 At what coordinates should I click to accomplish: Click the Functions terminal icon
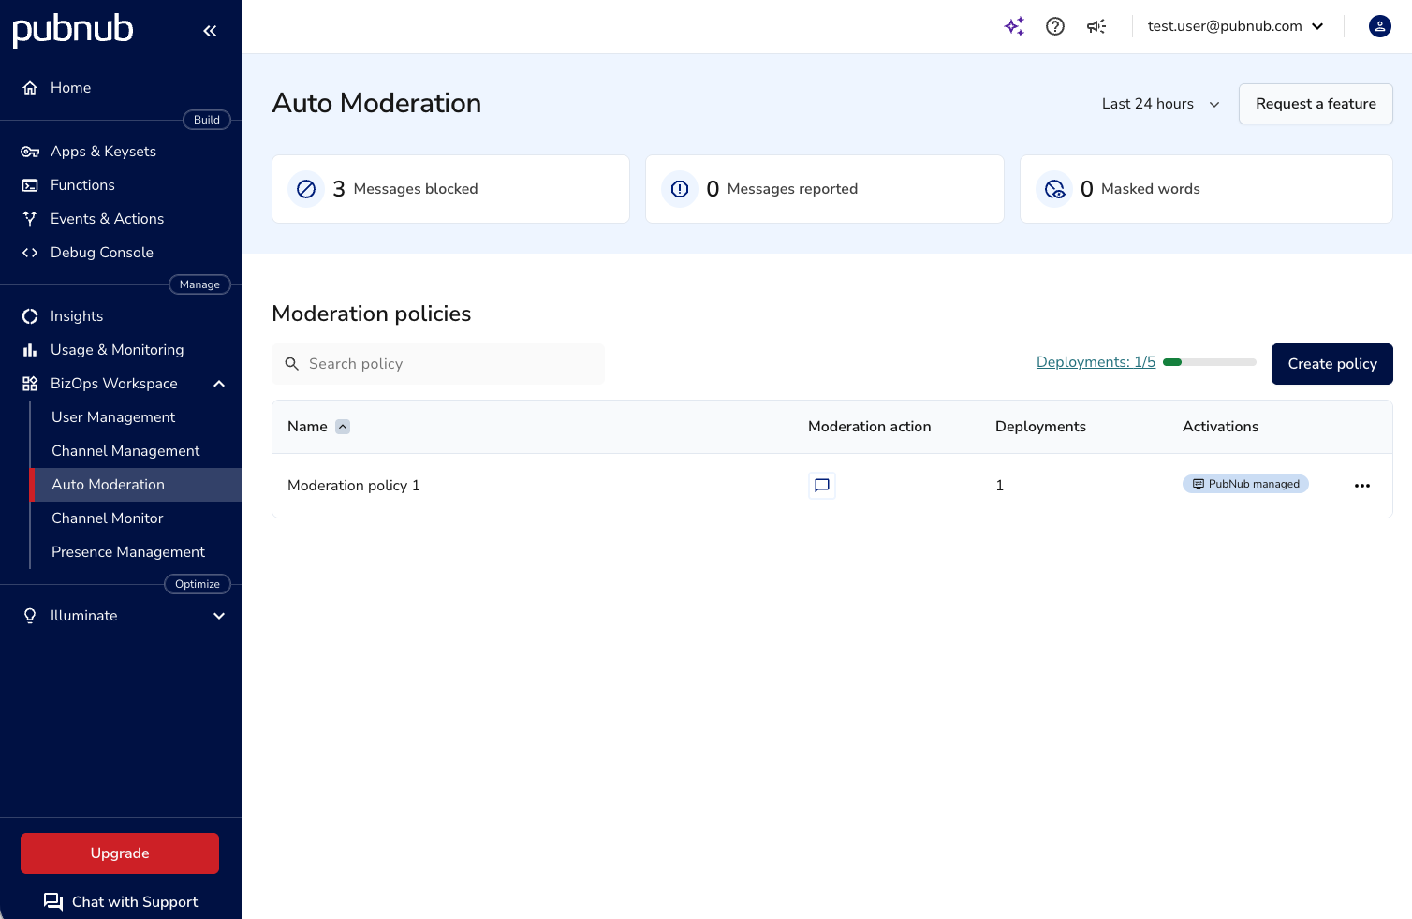(30, 185)
